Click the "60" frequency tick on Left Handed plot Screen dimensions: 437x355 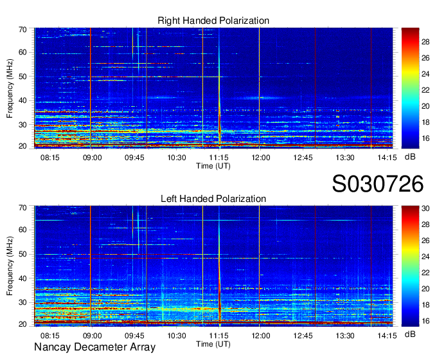tap(22, 230)
